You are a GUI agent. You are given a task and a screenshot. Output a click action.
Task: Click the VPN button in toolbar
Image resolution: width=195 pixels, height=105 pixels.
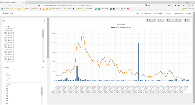[x=188, y=6]
